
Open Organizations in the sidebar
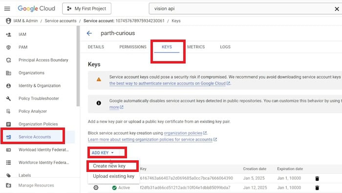pos(31,73)
